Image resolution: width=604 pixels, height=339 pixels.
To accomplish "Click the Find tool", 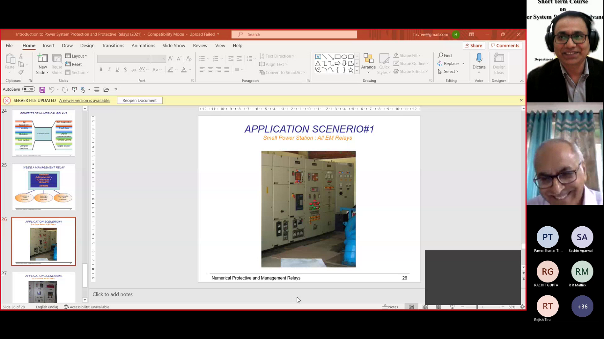I will tap(445, 55).
